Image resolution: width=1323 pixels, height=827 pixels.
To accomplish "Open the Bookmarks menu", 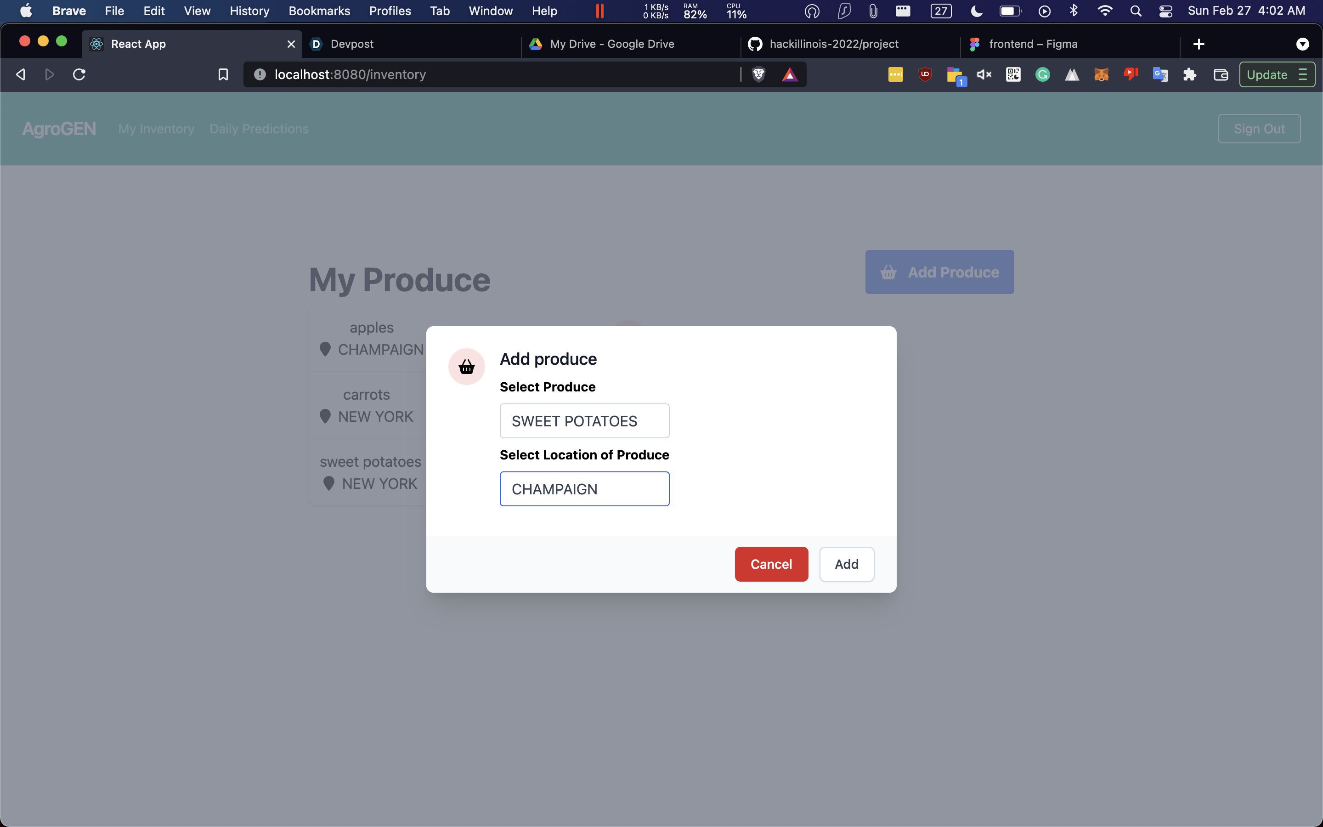I will point(319,11).
